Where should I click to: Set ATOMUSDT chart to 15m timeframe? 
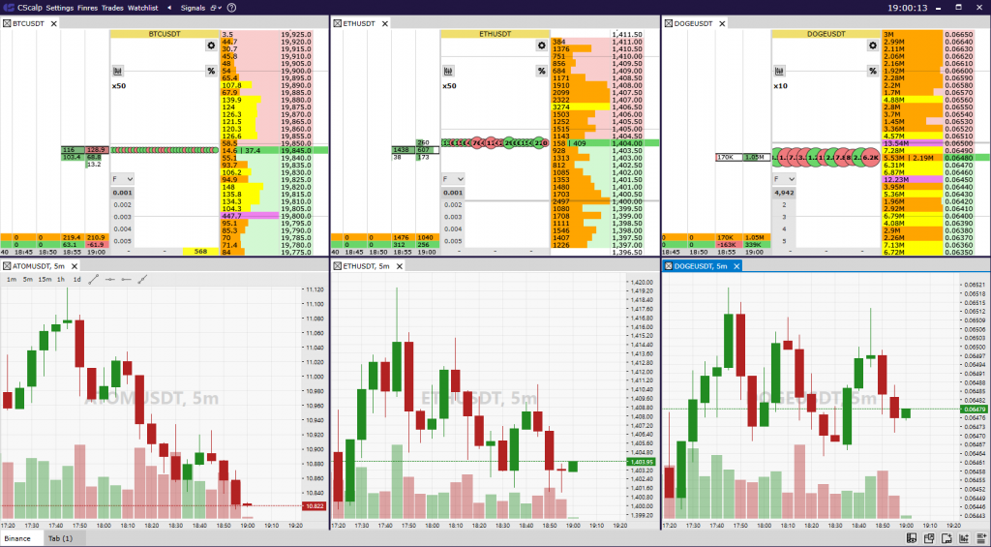coord(45,280)
